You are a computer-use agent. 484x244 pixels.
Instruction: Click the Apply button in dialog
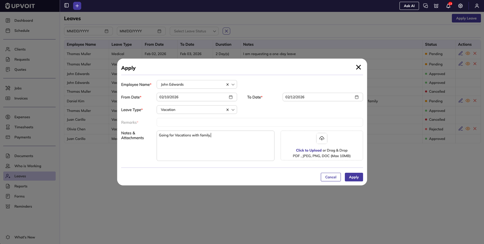click(354, 177)
